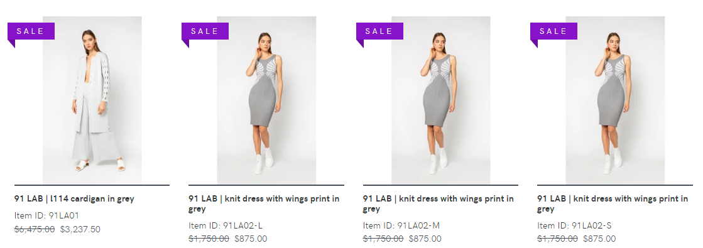
Task: Click the $3,237.50 sale price
Action: pyautogui.click(x=80, y=229)
